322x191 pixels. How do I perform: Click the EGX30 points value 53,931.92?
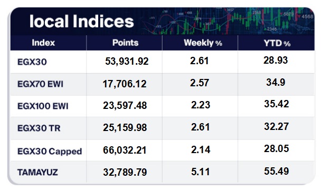point(127,61)
